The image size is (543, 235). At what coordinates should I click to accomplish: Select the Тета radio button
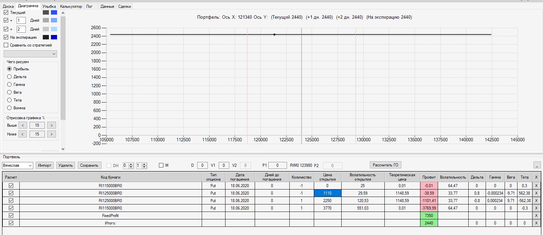10,100
